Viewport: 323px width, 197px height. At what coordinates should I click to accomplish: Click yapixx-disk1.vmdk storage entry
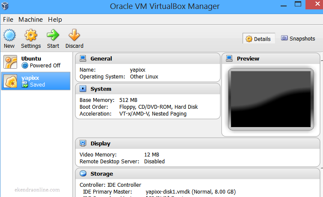pyautogui.click(x=190, y=192)
